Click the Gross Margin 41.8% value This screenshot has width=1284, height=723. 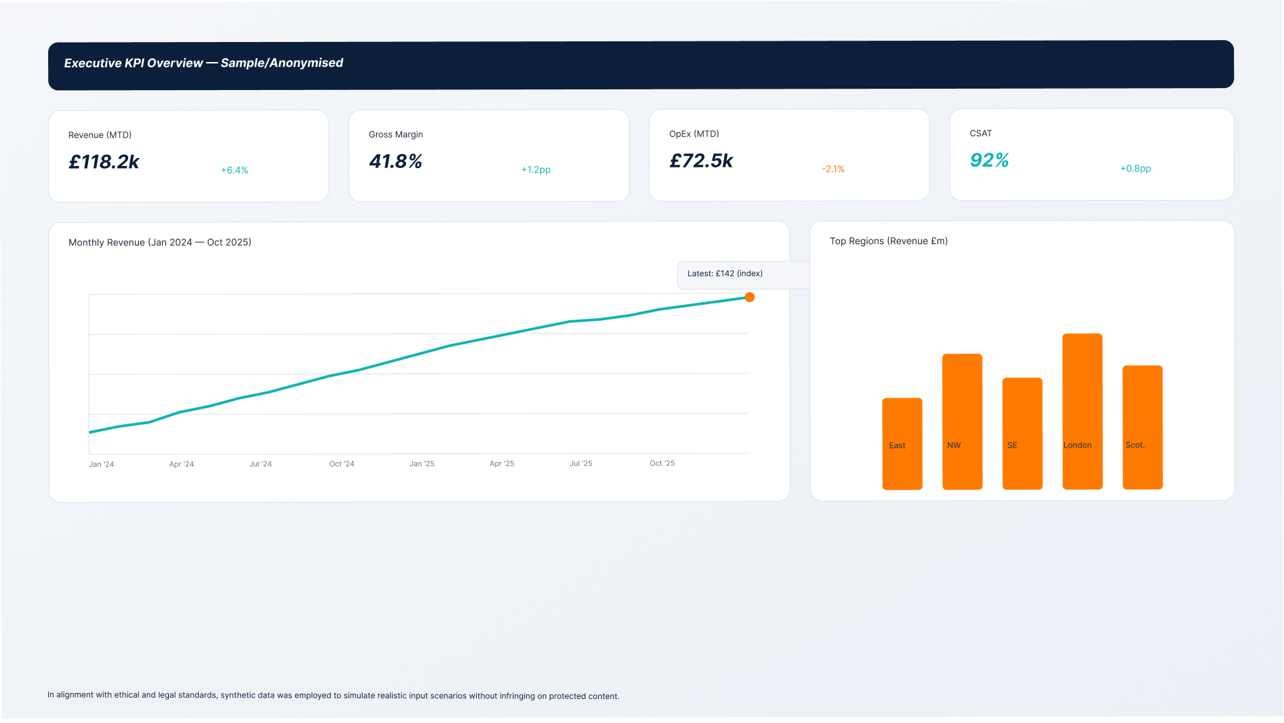[395, 161]
